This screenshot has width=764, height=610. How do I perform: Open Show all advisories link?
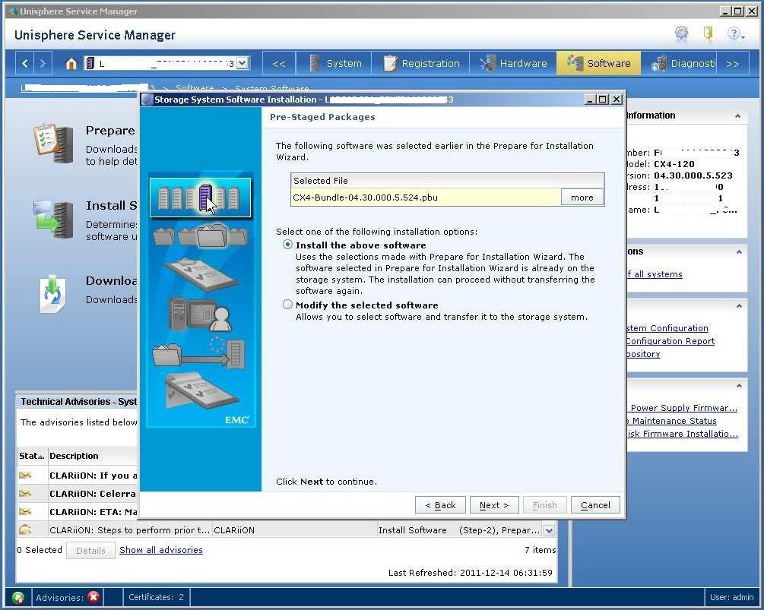161,550
